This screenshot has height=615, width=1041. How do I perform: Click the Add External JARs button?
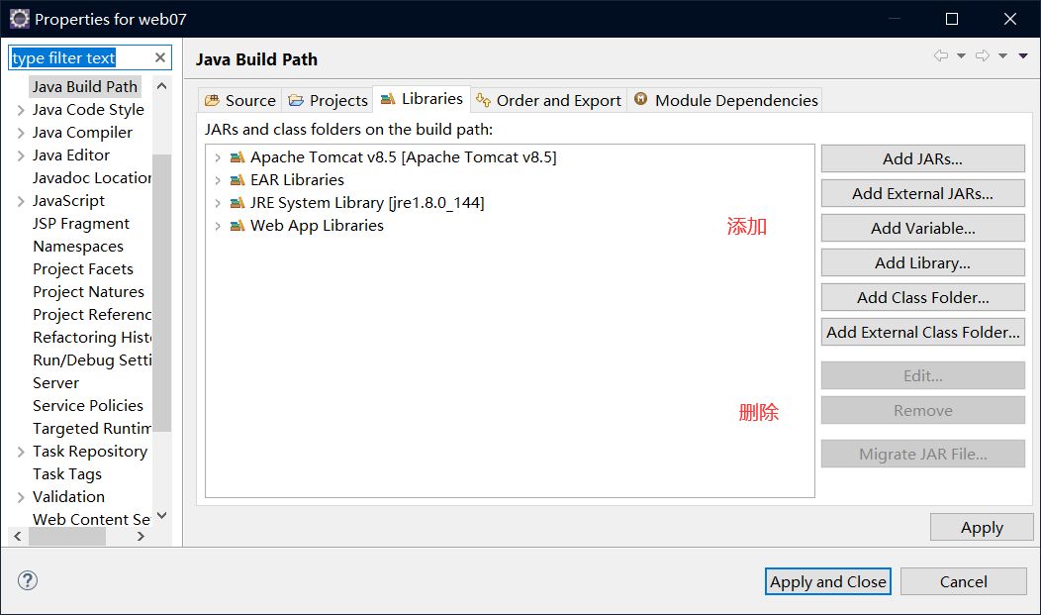coord(922,193)
